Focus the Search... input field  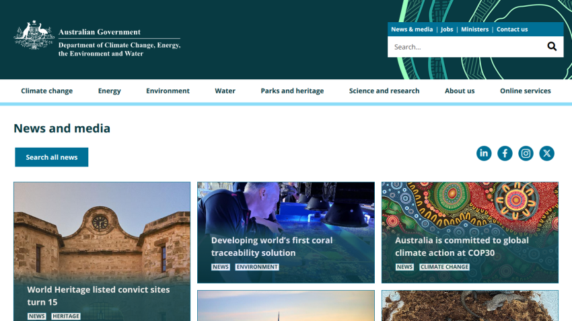click(x=467, y=47)
